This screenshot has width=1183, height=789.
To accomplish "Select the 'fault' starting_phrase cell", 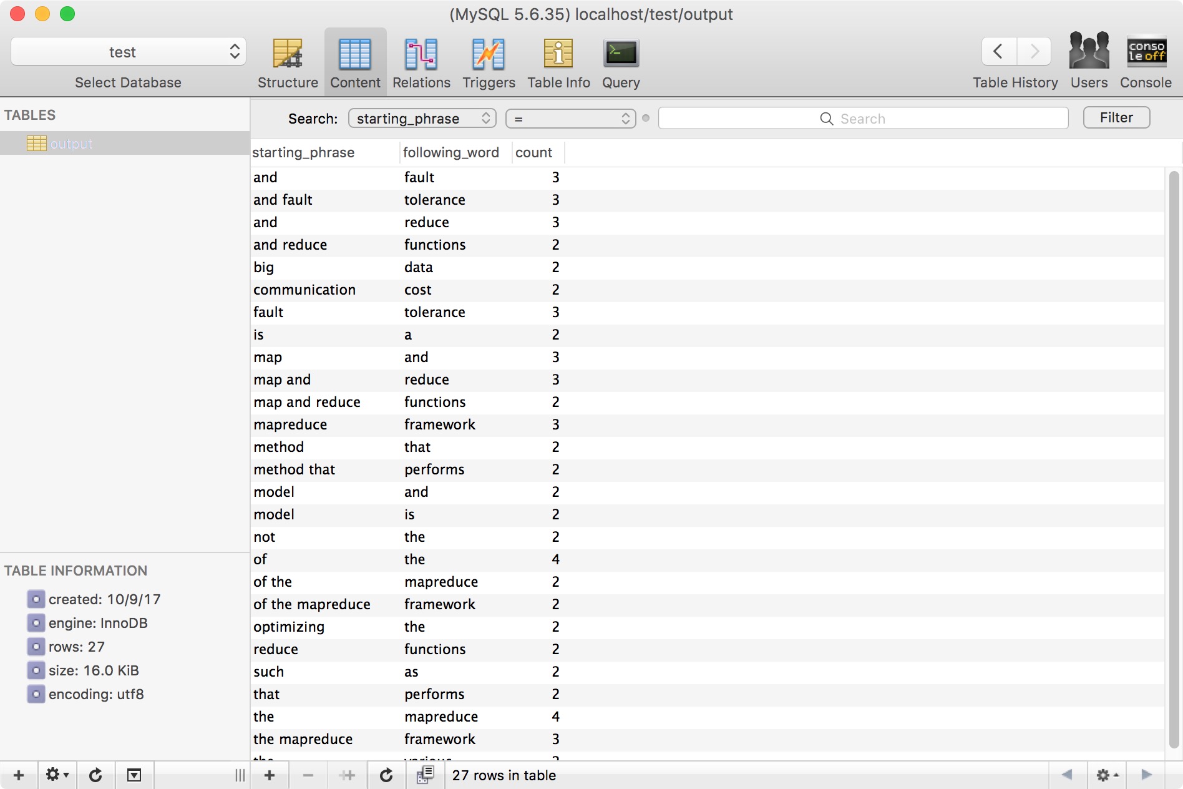I will (324, 312).
